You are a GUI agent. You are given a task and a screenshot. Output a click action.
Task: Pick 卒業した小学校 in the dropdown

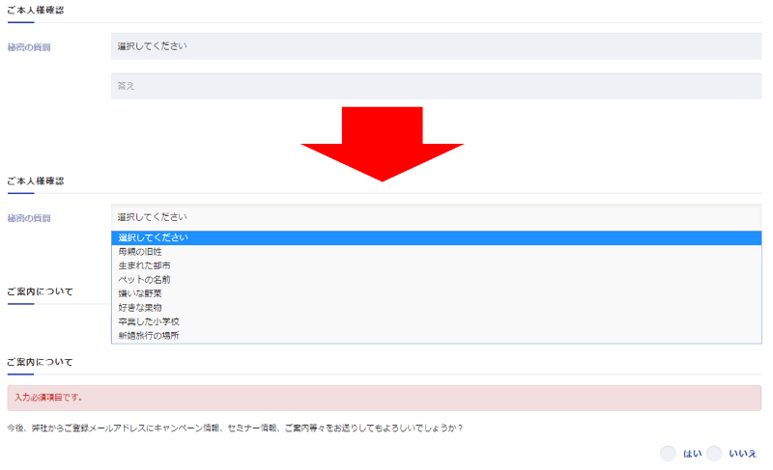[436, 321]
